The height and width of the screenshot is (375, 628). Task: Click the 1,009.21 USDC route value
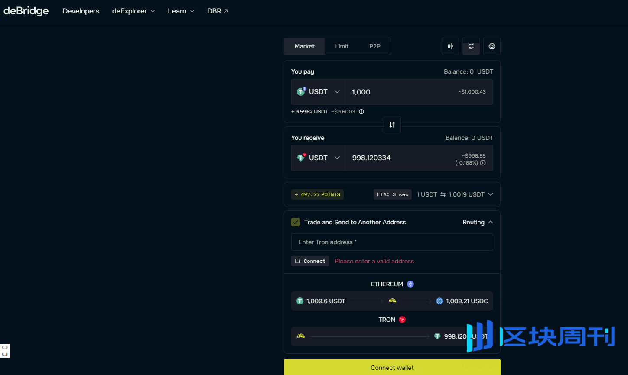pos(467,301)
